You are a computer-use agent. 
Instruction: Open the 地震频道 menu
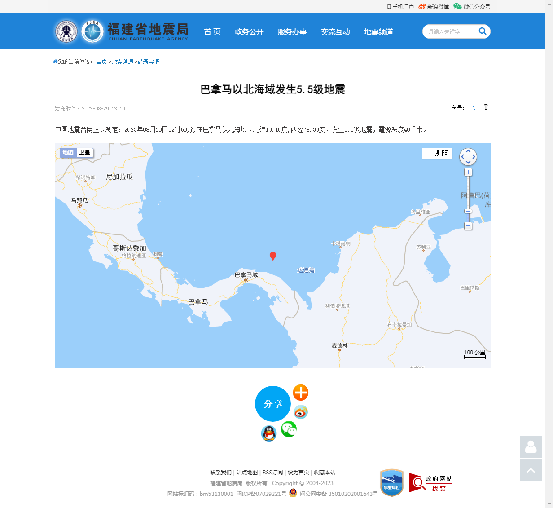pos(378,32)
